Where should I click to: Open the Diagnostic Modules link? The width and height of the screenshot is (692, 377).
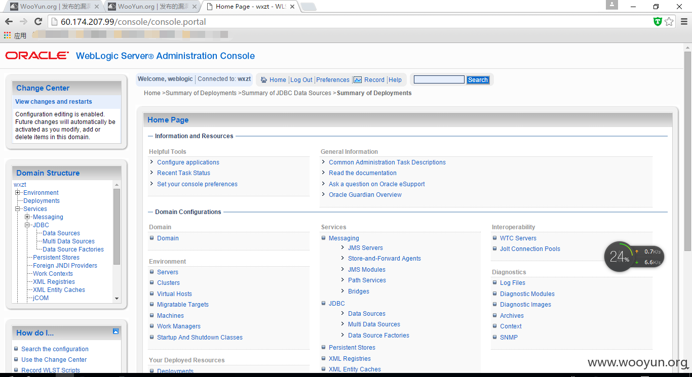coord(527,294)
